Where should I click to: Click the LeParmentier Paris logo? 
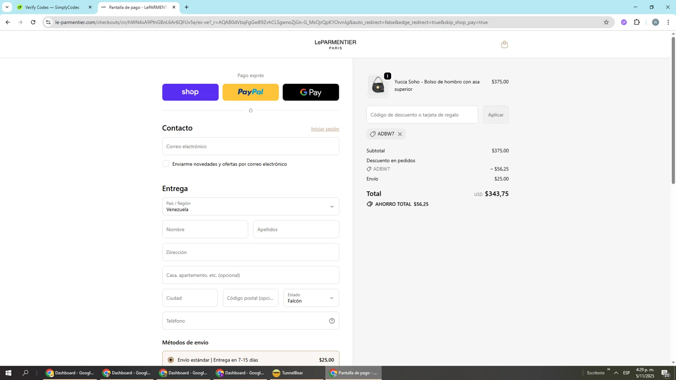335,44
